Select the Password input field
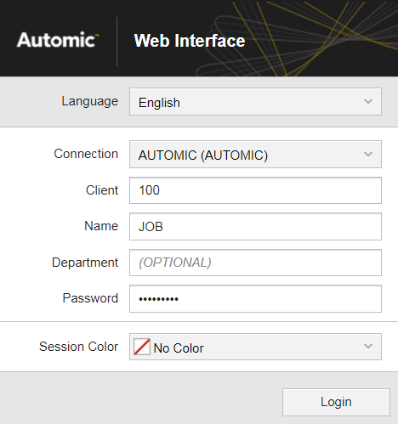This screenshot has height=424, width=398. coord(255,299)
